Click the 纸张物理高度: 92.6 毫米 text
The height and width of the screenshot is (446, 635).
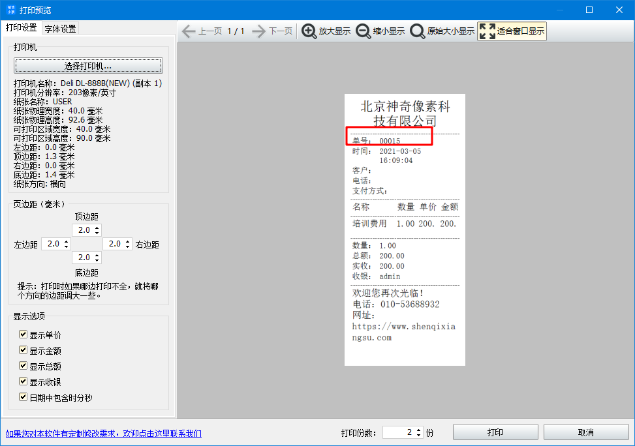(58, 120)
